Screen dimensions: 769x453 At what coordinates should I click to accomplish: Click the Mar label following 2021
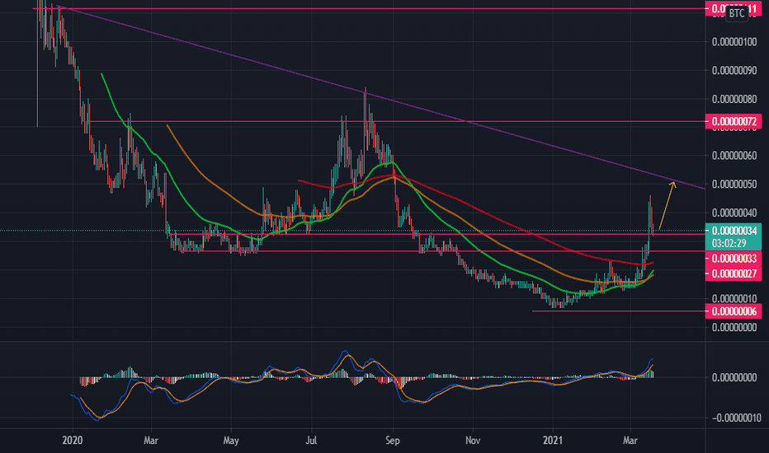coord(630,441)
